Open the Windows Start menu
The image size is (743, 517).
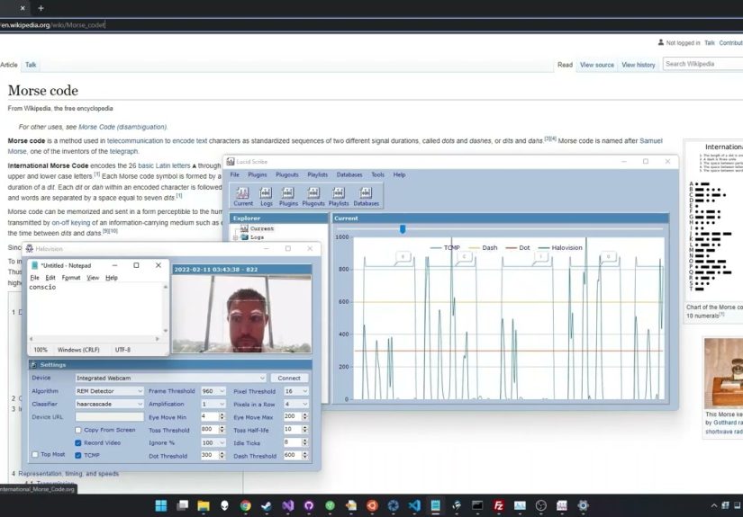pos(161,505)
